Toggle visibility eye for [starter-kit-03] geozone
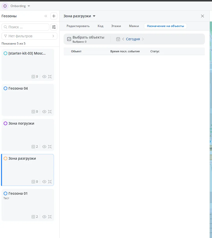This screenshot has height=238, width=212. 44,77
